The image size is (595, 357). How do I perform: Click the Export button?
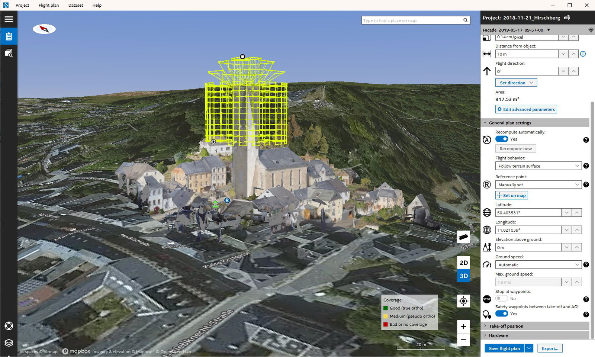coord(550,348)
